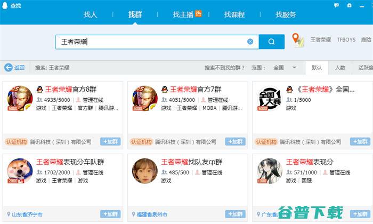Viewport: 373px width, 224px height.
Task: Switch to the 找人 tab
Action: [x=91, y=14]
